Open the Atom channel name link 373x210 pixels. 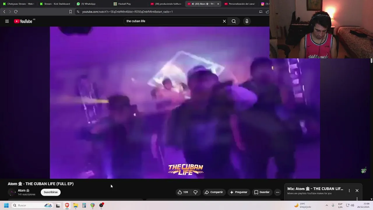24,190
